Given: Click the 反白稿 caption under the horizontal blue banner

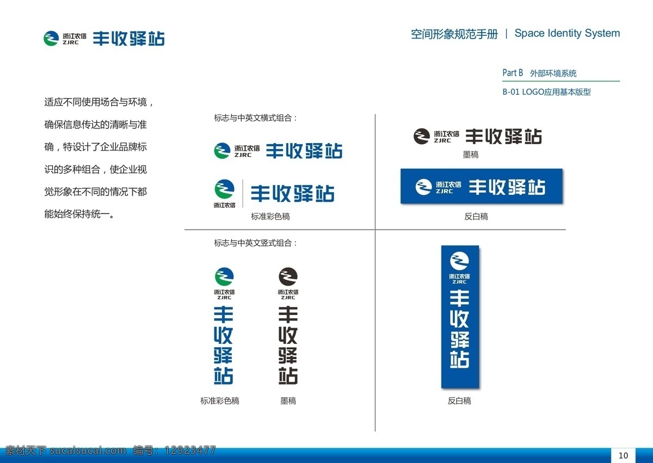Looking at the screenshot, I should tap(476, 217).
